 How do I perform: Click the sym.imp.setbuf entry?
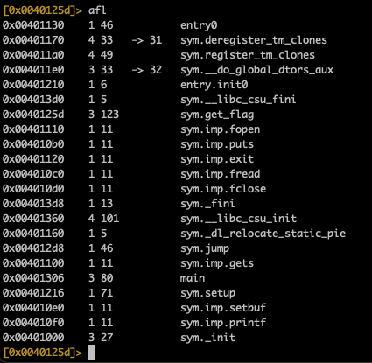coord(223,308)
